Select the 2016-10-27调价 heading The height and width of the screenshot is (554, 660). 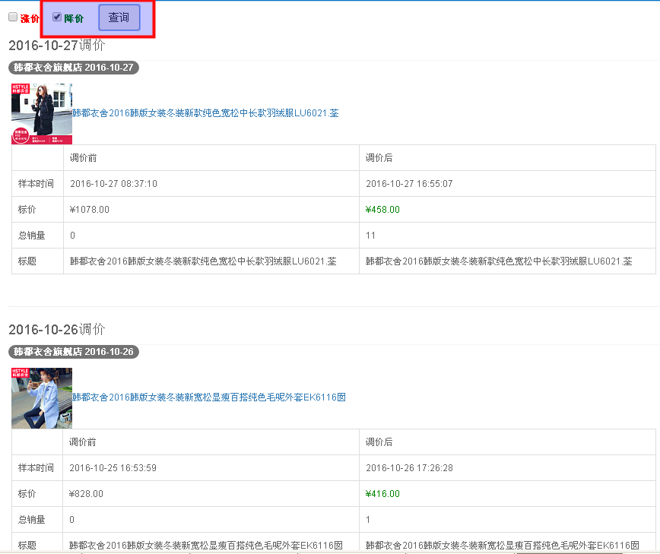57,45
